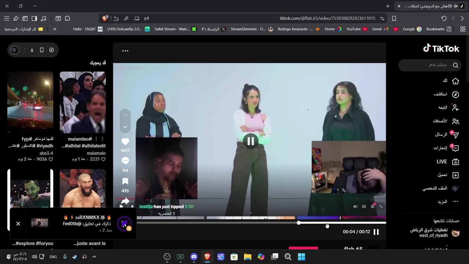Open the Google bookmark
The image size is (469, 264).
point(412,29)
